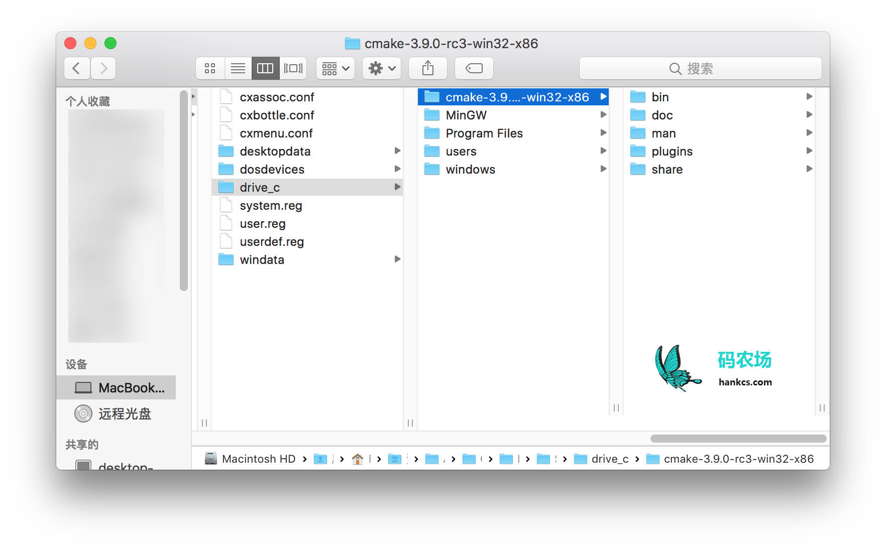The image size is (886, 550).
Task: Select the cmake-3.9...-win32-x86 folder row
Action: coord(513,97)
